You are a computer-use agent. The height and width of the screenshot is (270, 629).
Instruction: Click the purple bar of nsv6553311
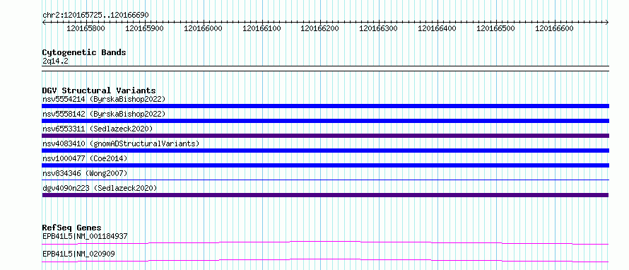[325, 136]
